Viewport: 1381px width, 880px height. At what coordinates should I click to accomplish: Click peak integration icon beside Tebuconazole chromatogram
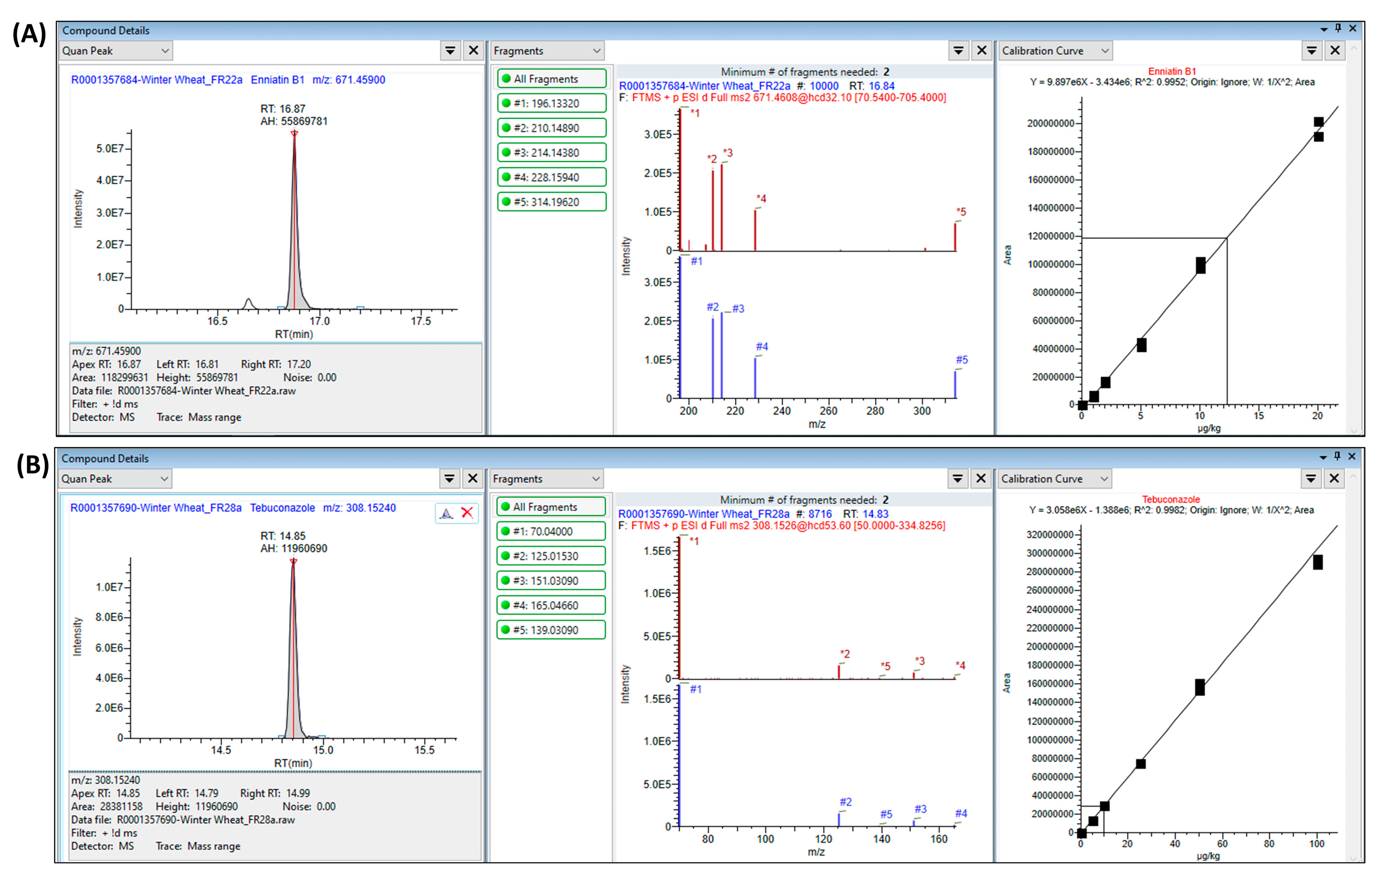(446, 513)
